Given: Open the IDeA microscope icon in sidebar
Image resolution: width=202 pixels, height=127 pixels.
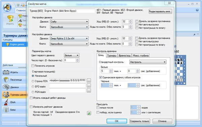Looking at the screenshot, I should [x=6, y=102].
